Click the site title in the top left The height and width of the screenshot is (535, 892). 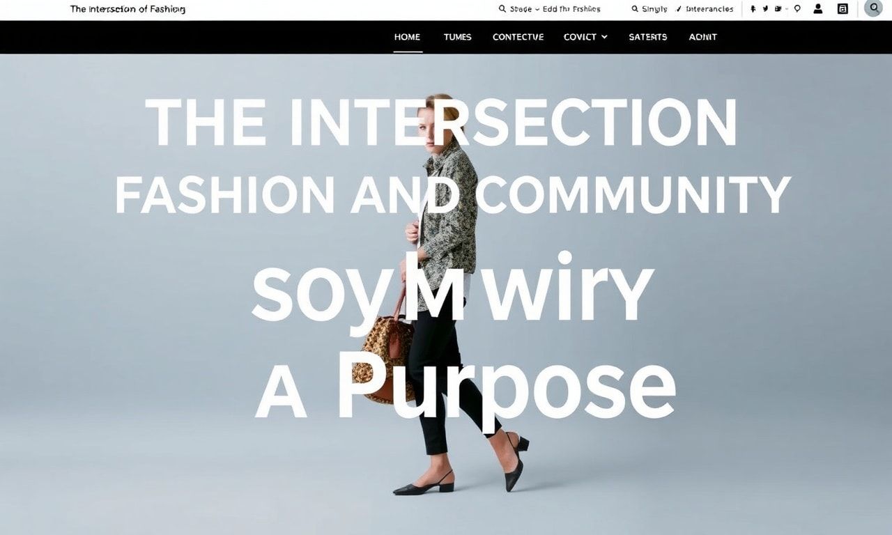128,9
